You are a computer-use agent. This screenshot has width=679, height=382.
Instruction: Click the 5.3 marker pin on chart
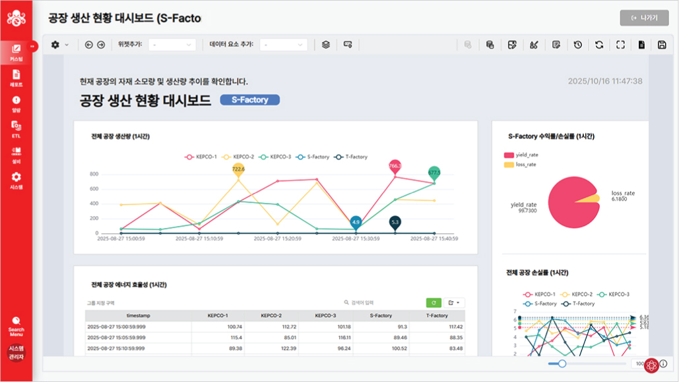[x=395, y=223]
